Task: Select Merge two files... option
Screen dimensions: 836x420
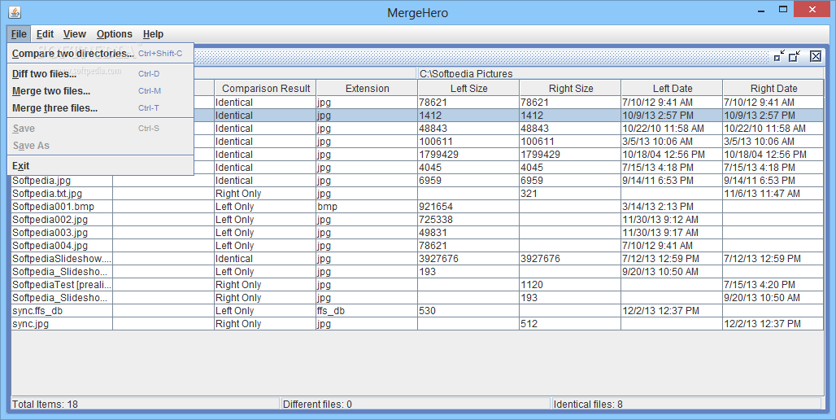Action: click(x=100, y=91)
